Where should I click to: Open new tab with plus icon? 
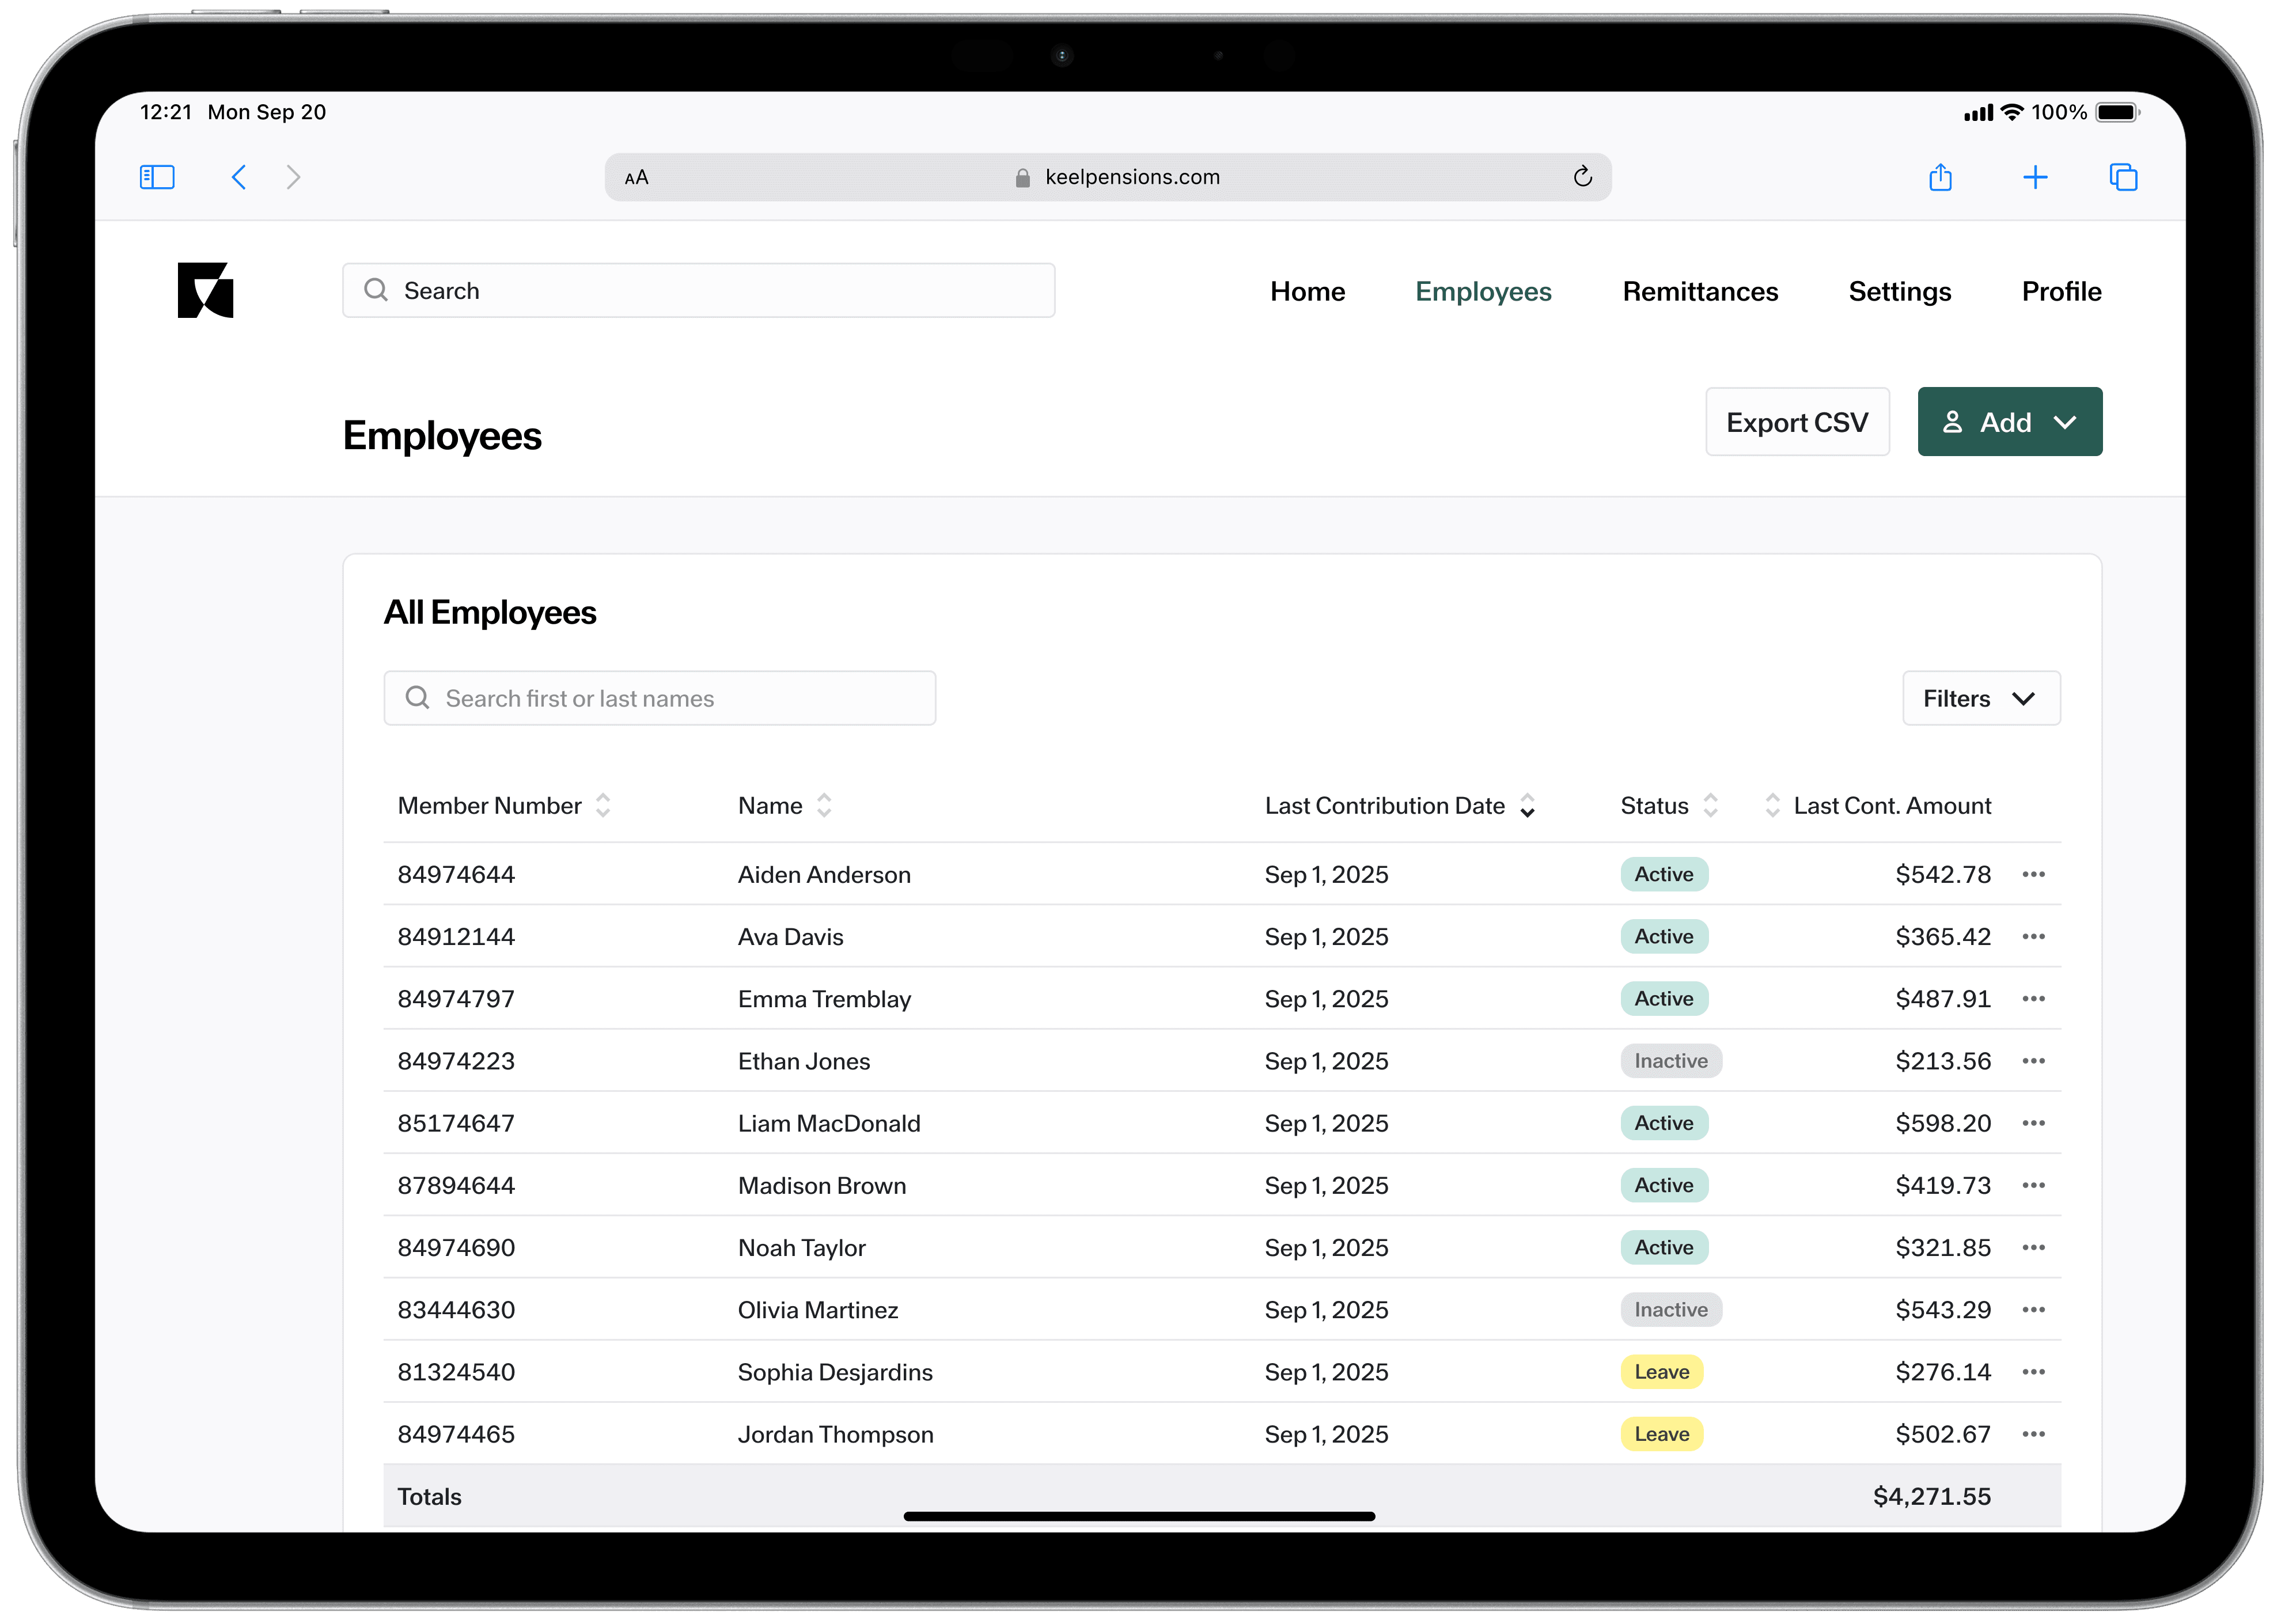point(2035,177)
